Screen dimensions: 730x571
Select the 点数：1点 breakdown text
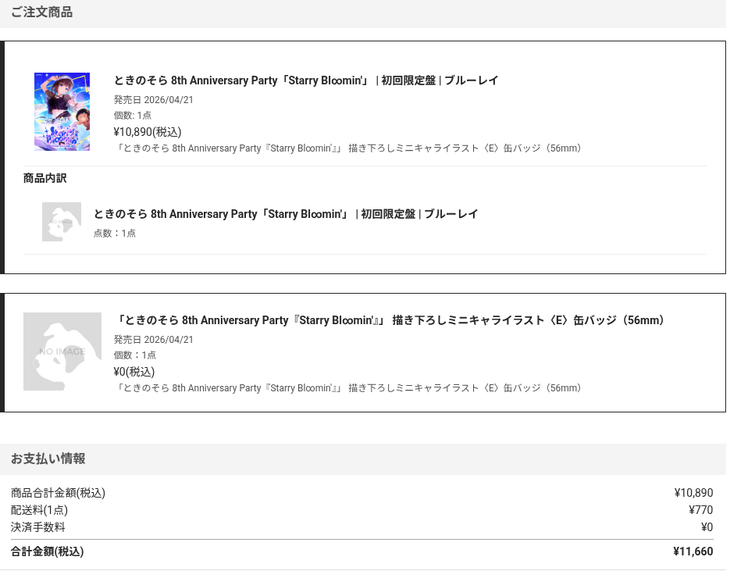click(x=115, y=233)
